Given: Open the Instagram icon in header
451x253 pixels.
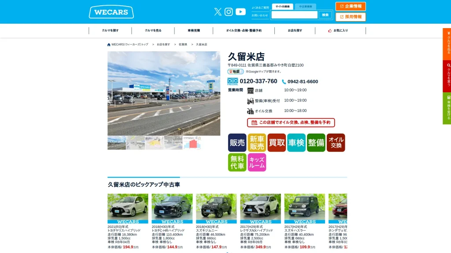Looking at the screenshot, I should pos(229,12).
